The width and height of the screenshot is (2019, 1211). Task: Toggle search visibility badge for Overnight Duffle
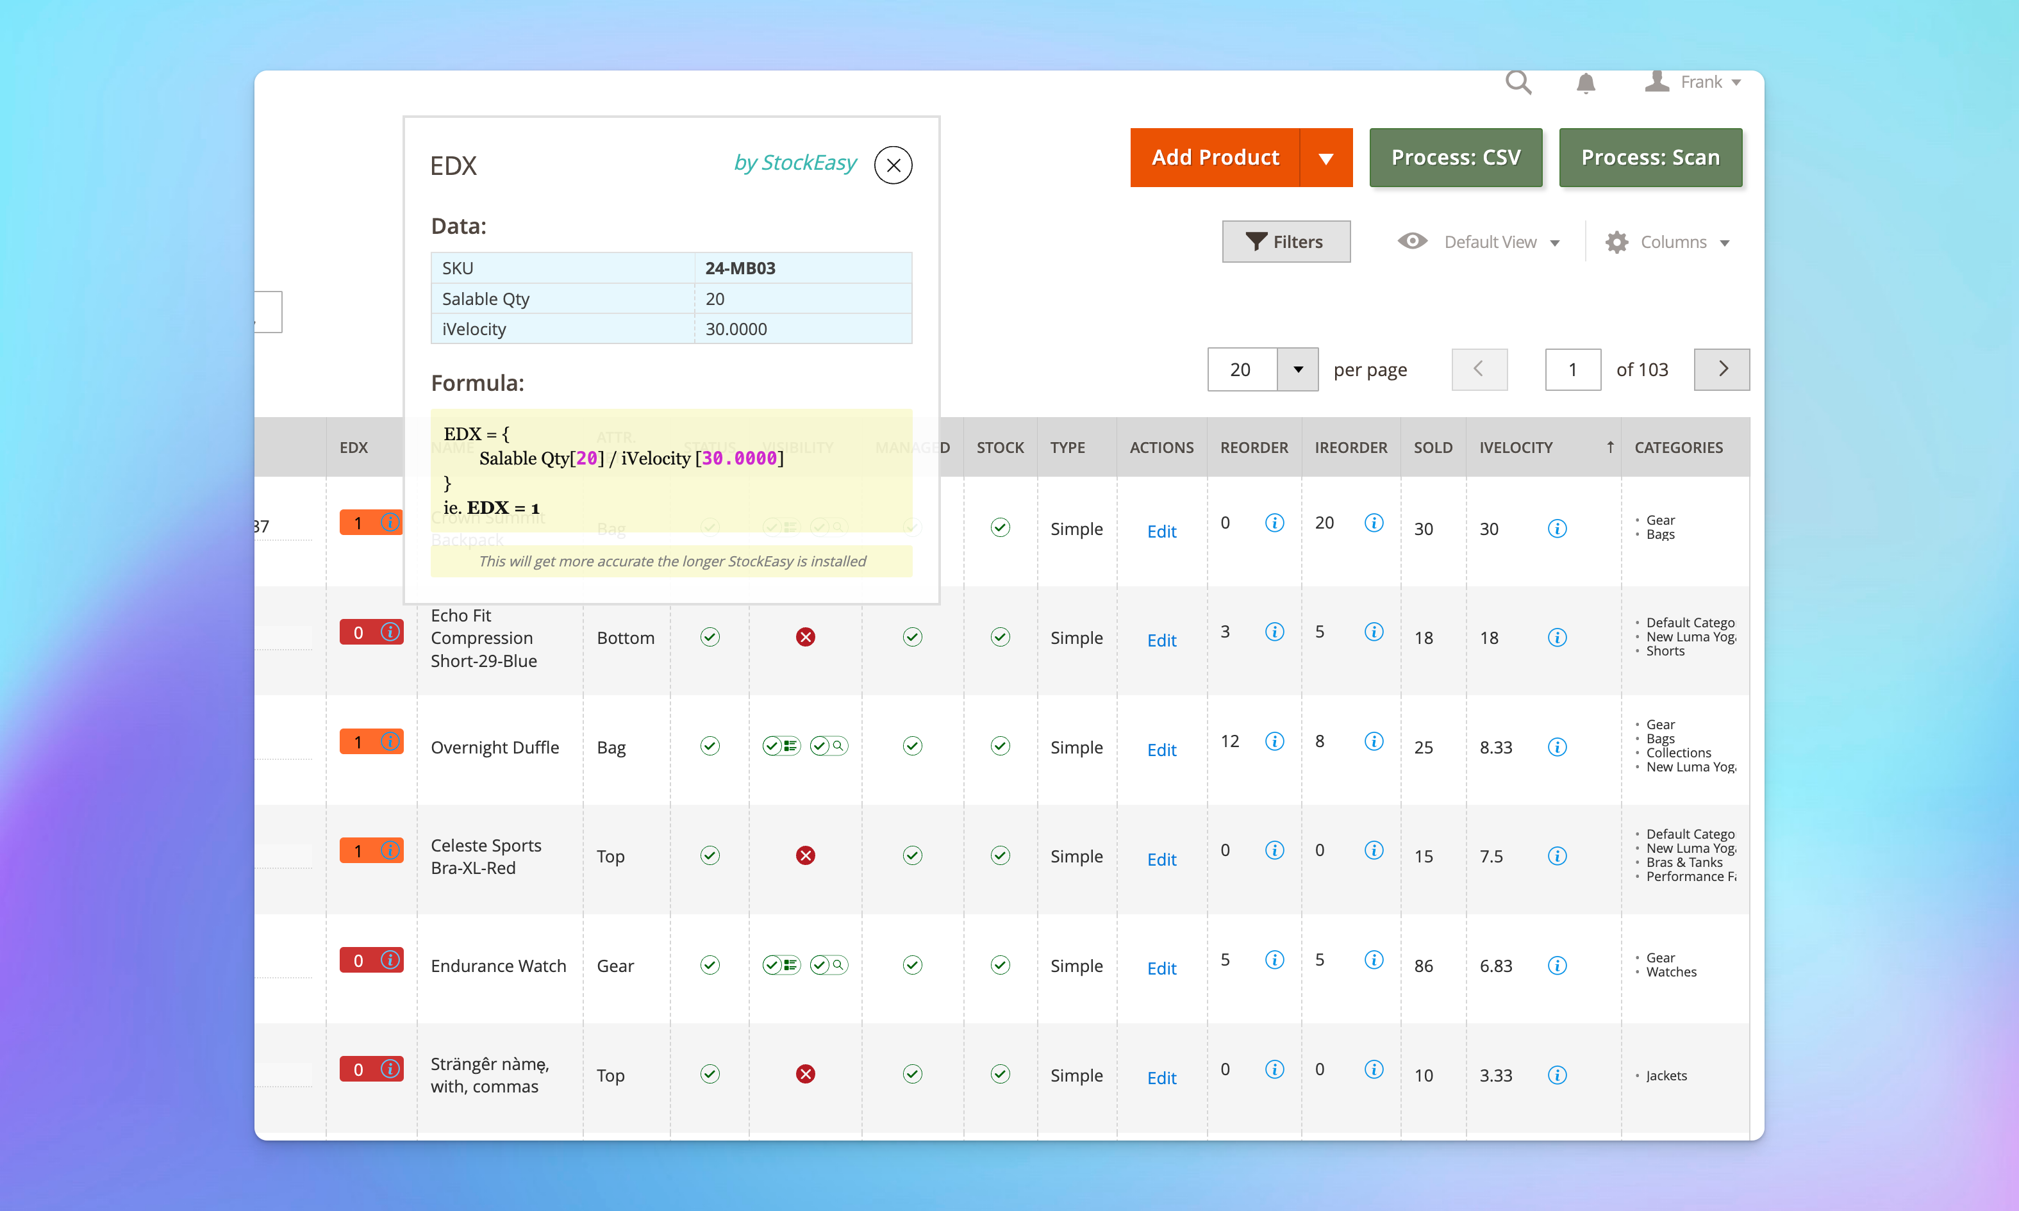(828, 746)
